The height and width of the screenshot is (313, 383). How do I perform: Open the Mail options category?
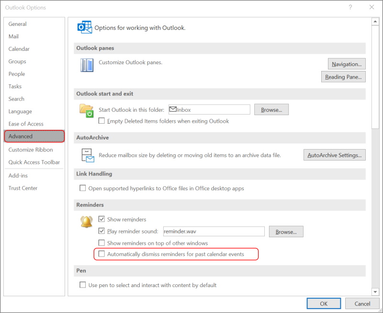pyautogui.click(x=14, y=36)
